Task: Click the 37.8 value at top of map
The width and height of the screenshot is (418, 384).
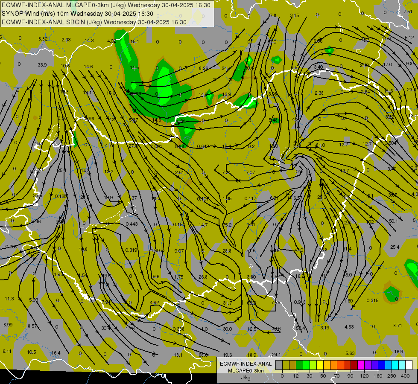Action: point(272,15)
